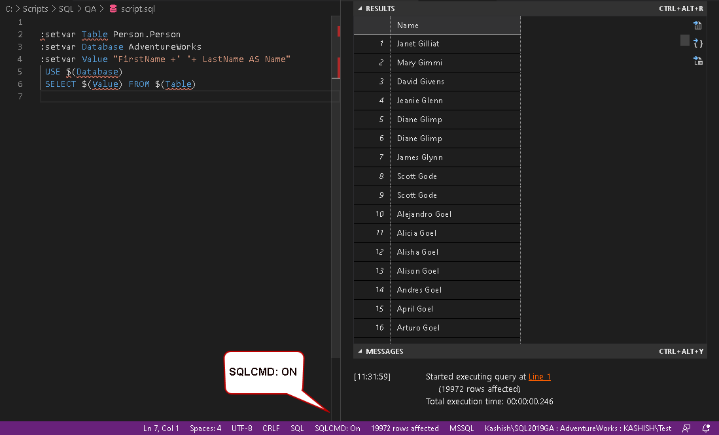Screen dimensions: 719x435
Task: Select the C: drive breadcrumb
Action: 9,8
